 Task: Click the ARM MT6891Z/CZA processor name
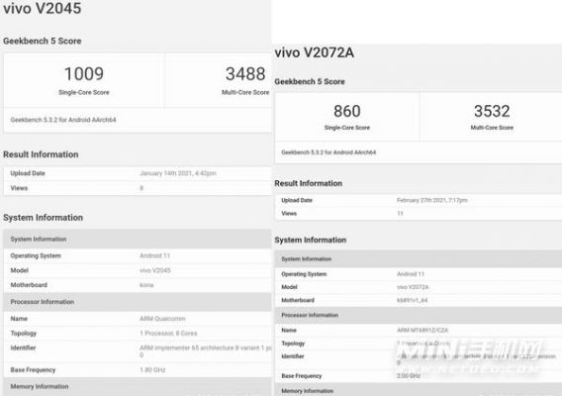pyautogui.click(x=422, y=331)
